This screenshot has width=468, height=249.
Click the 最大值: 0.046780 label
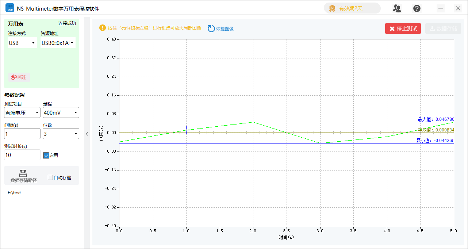[x=436, y=119]
